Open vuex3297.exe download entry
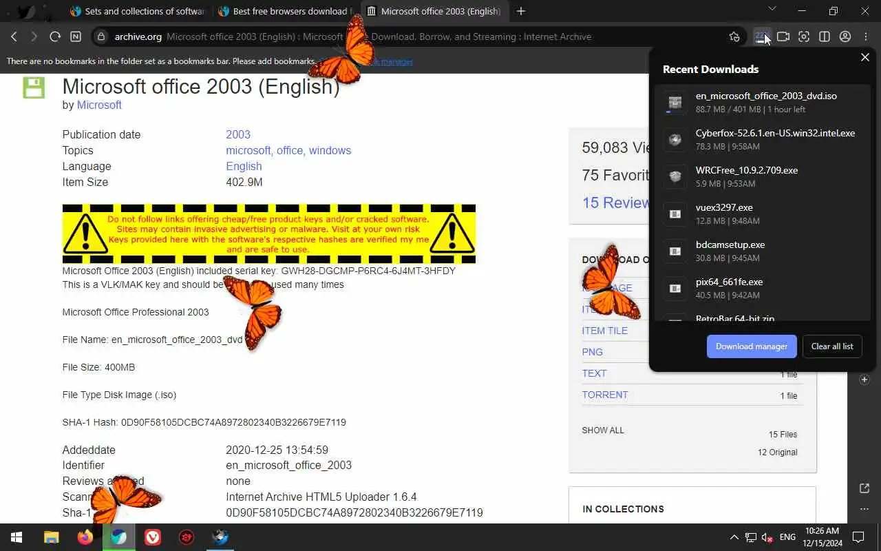The width and height of the screenshot is (881, 551). coord(763,214)
